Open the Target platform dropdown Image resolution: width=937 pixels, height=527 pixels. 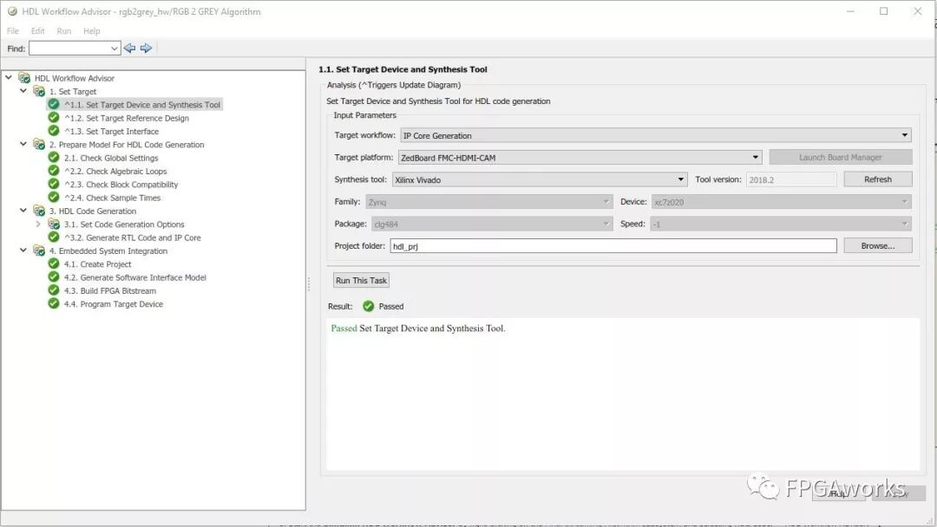pos(580,158)
